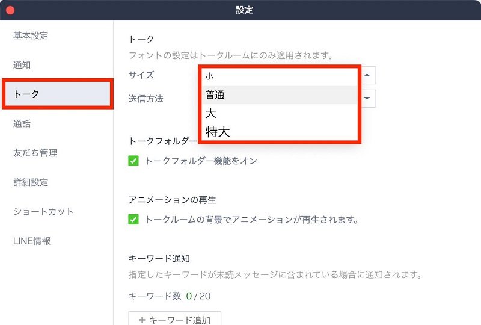The width and height of the screenshot is (481, 325).
Task: Show the LINE情報 tab
Action: (x=32, y=241)
